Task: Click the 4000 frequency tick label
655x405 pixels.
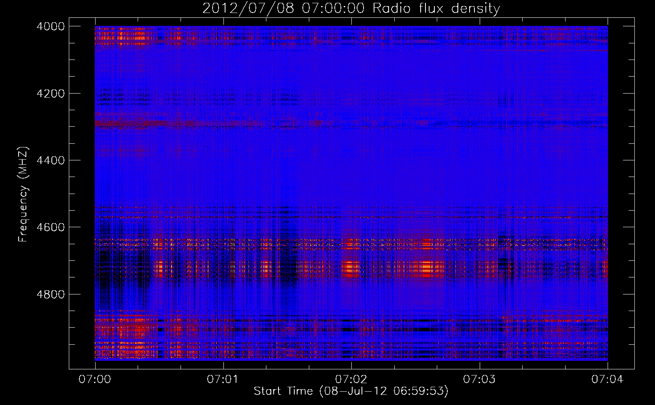Action: (51, 26)
